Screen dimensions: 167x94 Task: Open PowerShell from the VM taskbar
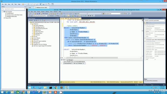(40, 88)
